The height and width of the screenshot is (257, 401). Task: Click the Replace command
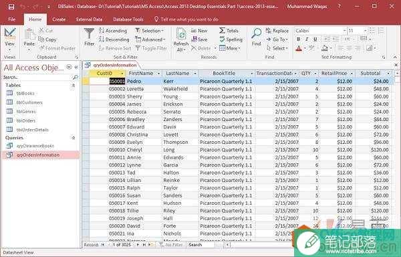click(277, 31)
